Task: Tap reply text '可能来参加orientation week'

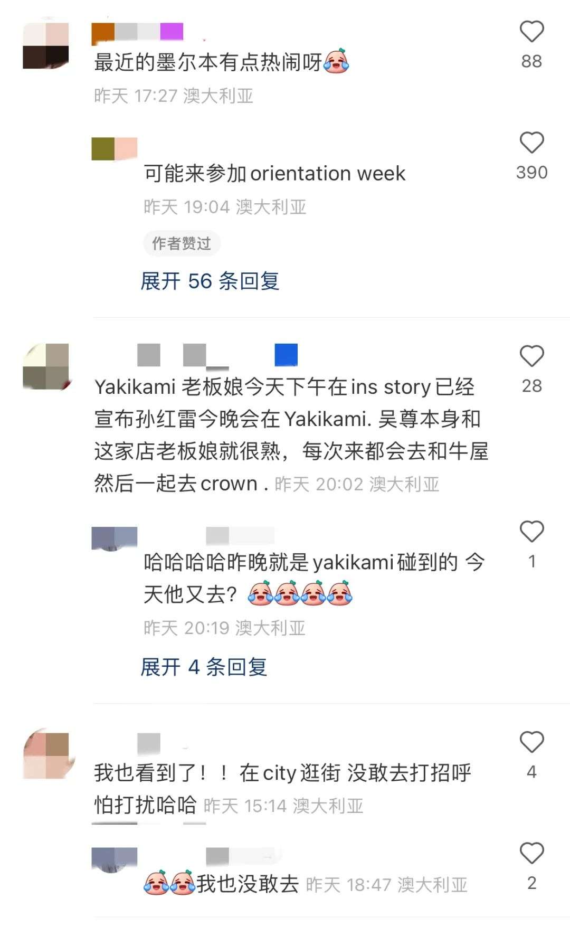Action: pos(274,173)
